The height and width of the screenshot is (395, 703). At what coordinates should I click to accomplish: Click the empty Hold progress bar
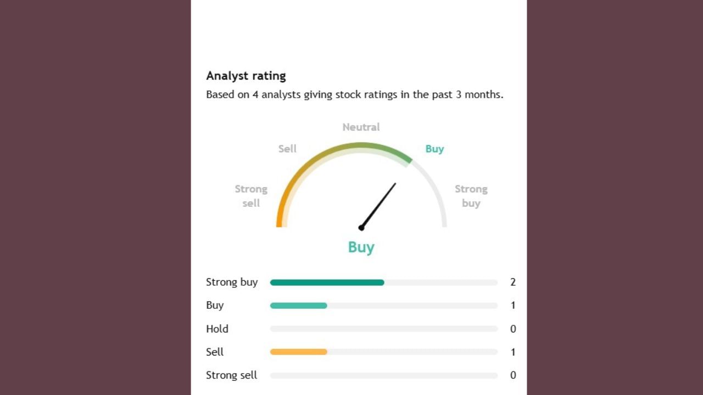(x=383, y=329)
